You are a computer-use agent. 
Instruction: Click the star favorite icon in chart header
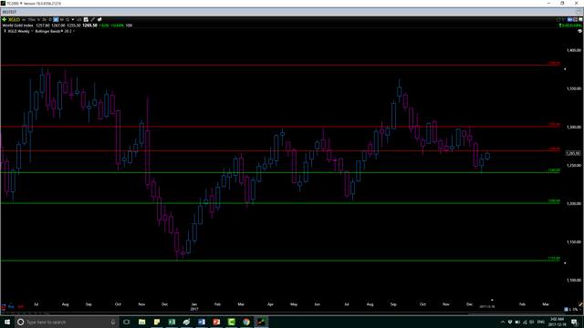[558, 20]
